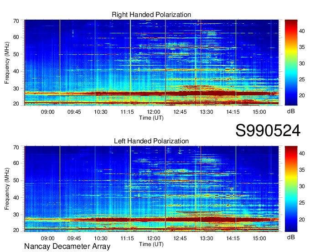The height and width of the screenshot is (252, 310).
Task: Click the Right Handed Polarization spectrogram
Action: tap(151, 63)
